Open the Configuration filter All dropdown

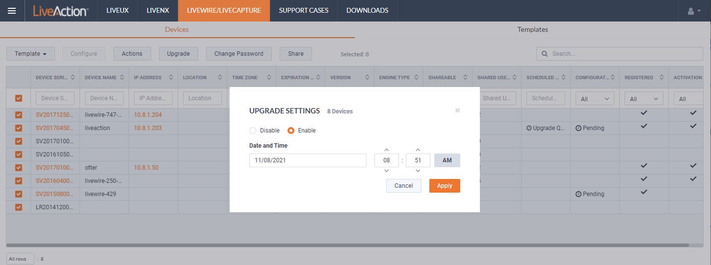[x=594, y=99]
